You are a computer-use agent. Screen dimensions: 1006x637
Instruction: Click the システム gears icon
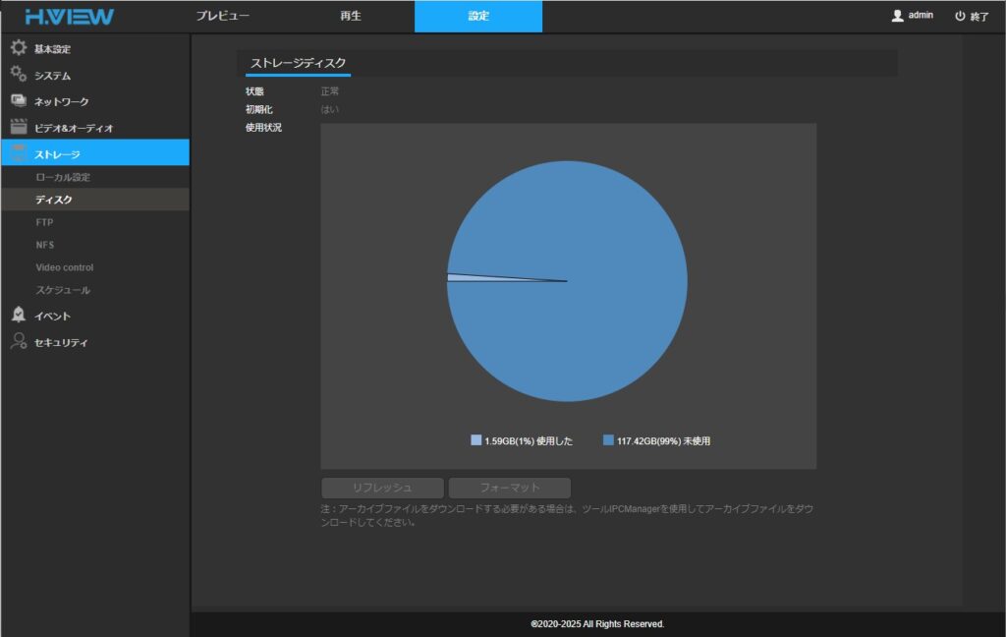point(19,75)
